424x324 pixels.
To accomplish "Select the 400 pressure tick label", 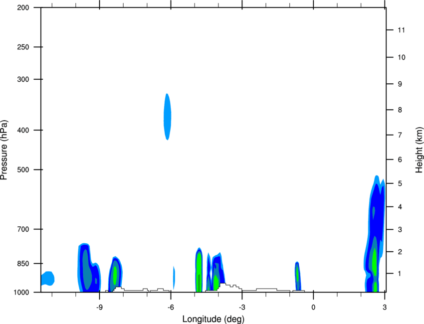I will [23, 130].
